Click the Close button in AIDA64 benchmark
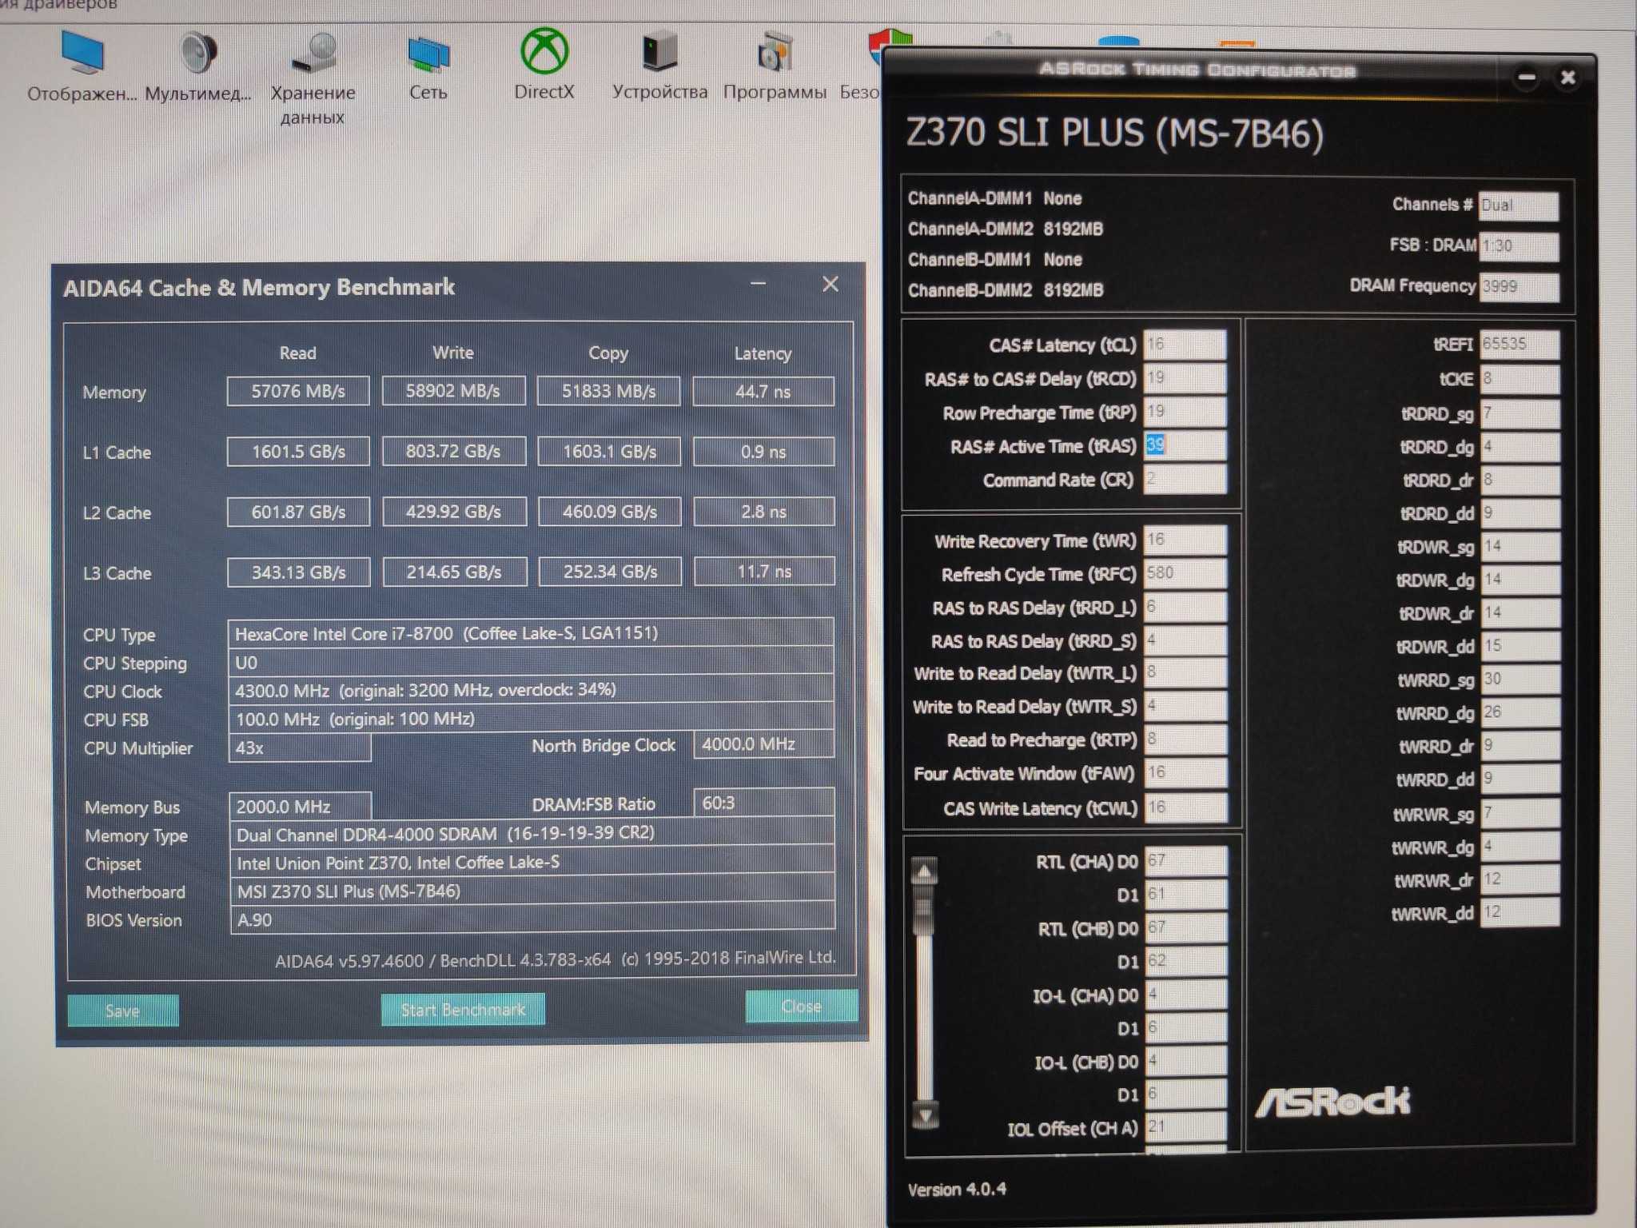1637x1228 pixels. pyautogui.click(x=801, y=1007)
